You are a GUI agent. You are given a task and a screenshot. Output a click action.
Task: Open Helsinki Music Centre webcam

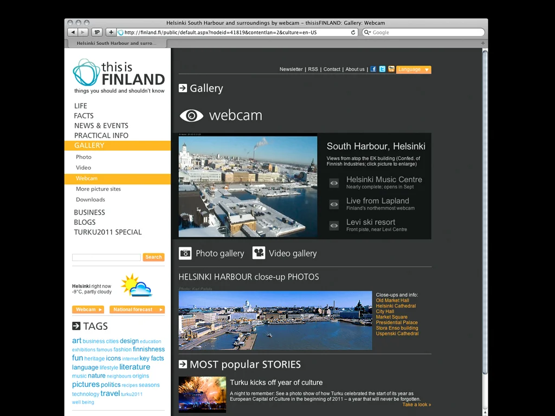tap(384, 179)
